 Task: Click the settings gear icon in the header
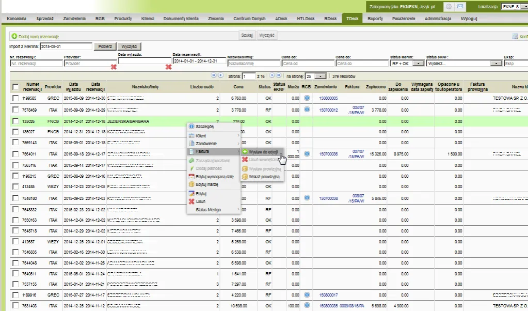coord(449,7)
